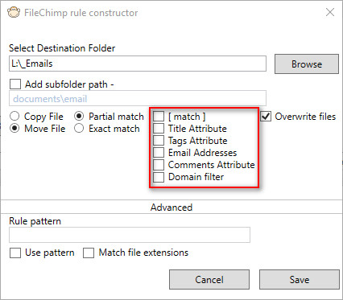
Task: Enable the Add subfolder path checkbox
Action: pos(15,84)
